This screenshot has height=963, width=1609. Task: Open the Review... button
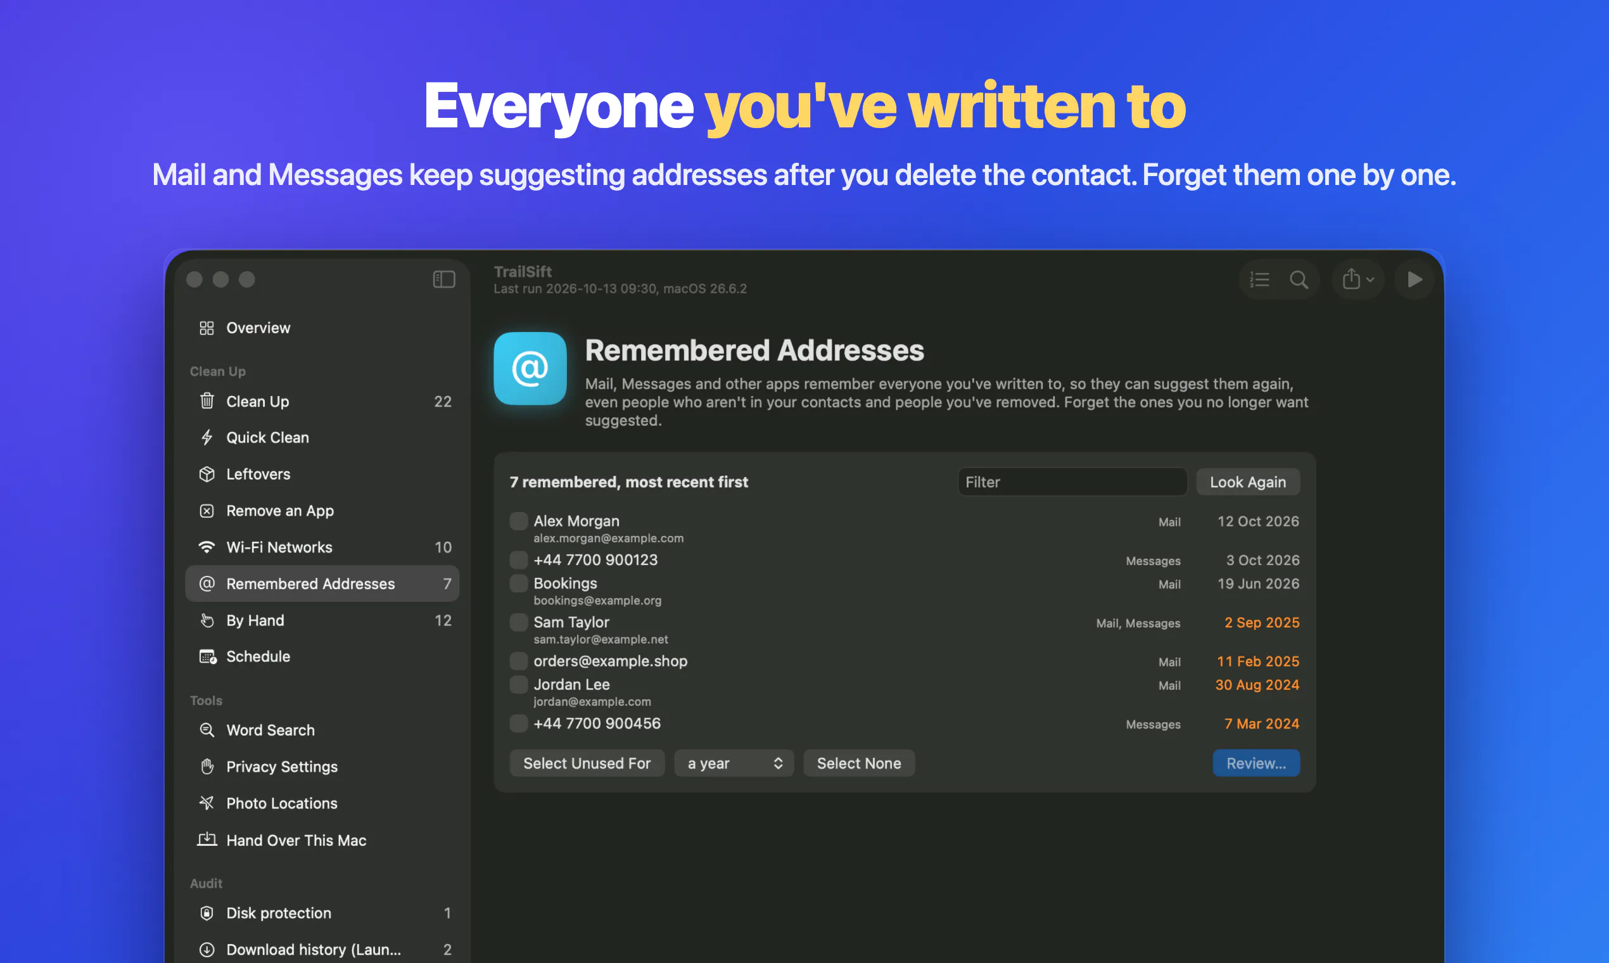click(1256, 763)
